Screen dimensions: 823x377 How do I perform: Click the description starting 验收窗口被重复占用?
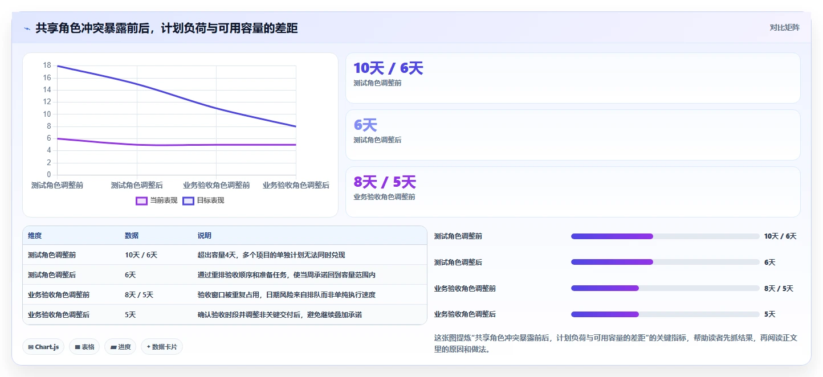point(287,295)
